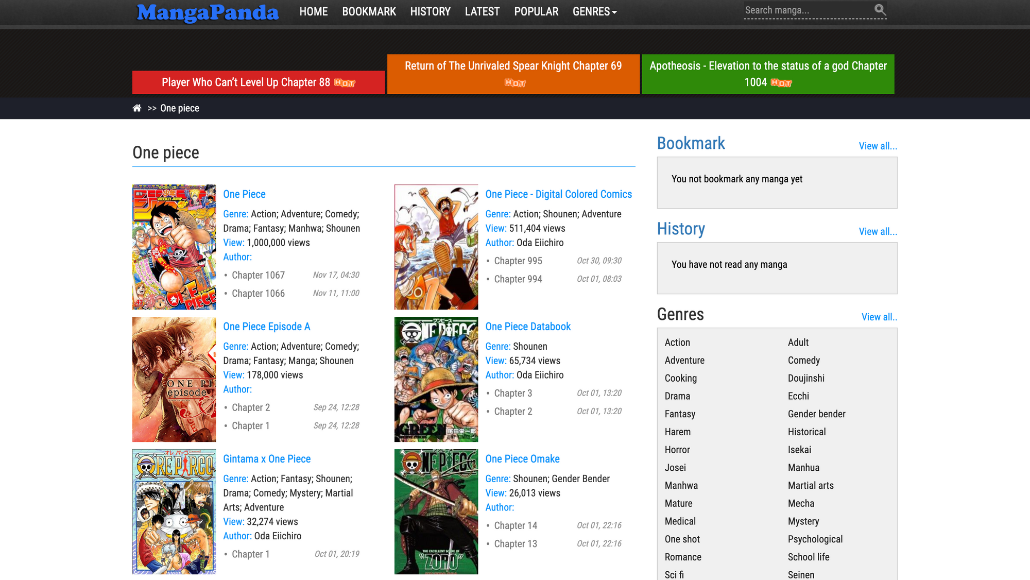Read One Piece Chapter 1067

tap(258, 275)
